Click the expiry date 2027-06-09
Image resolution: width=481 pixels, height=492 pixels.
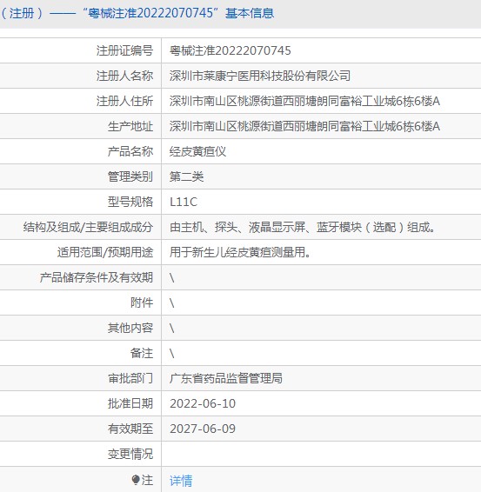tap(203, 429)
